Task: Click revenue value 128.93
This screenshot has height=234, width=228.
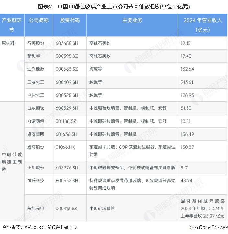Action: point(187,95)
